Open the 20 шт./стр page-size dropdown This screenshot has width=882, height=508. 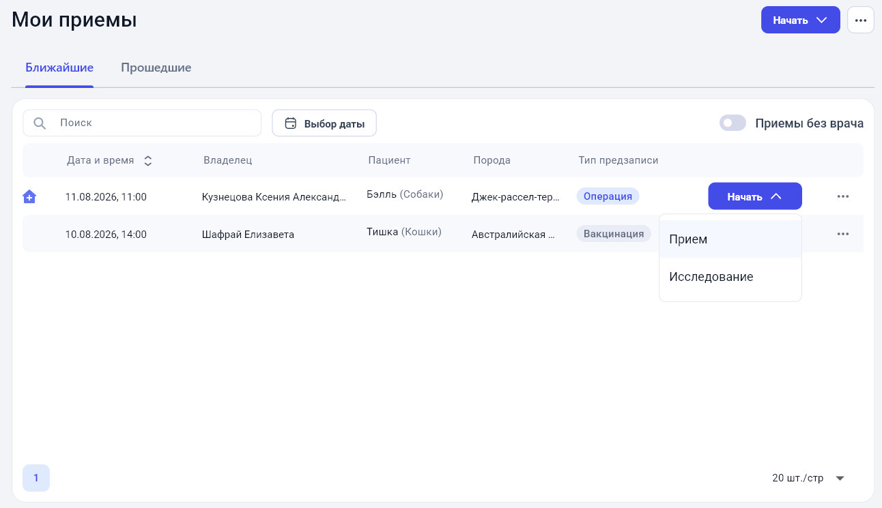(809, 478)
